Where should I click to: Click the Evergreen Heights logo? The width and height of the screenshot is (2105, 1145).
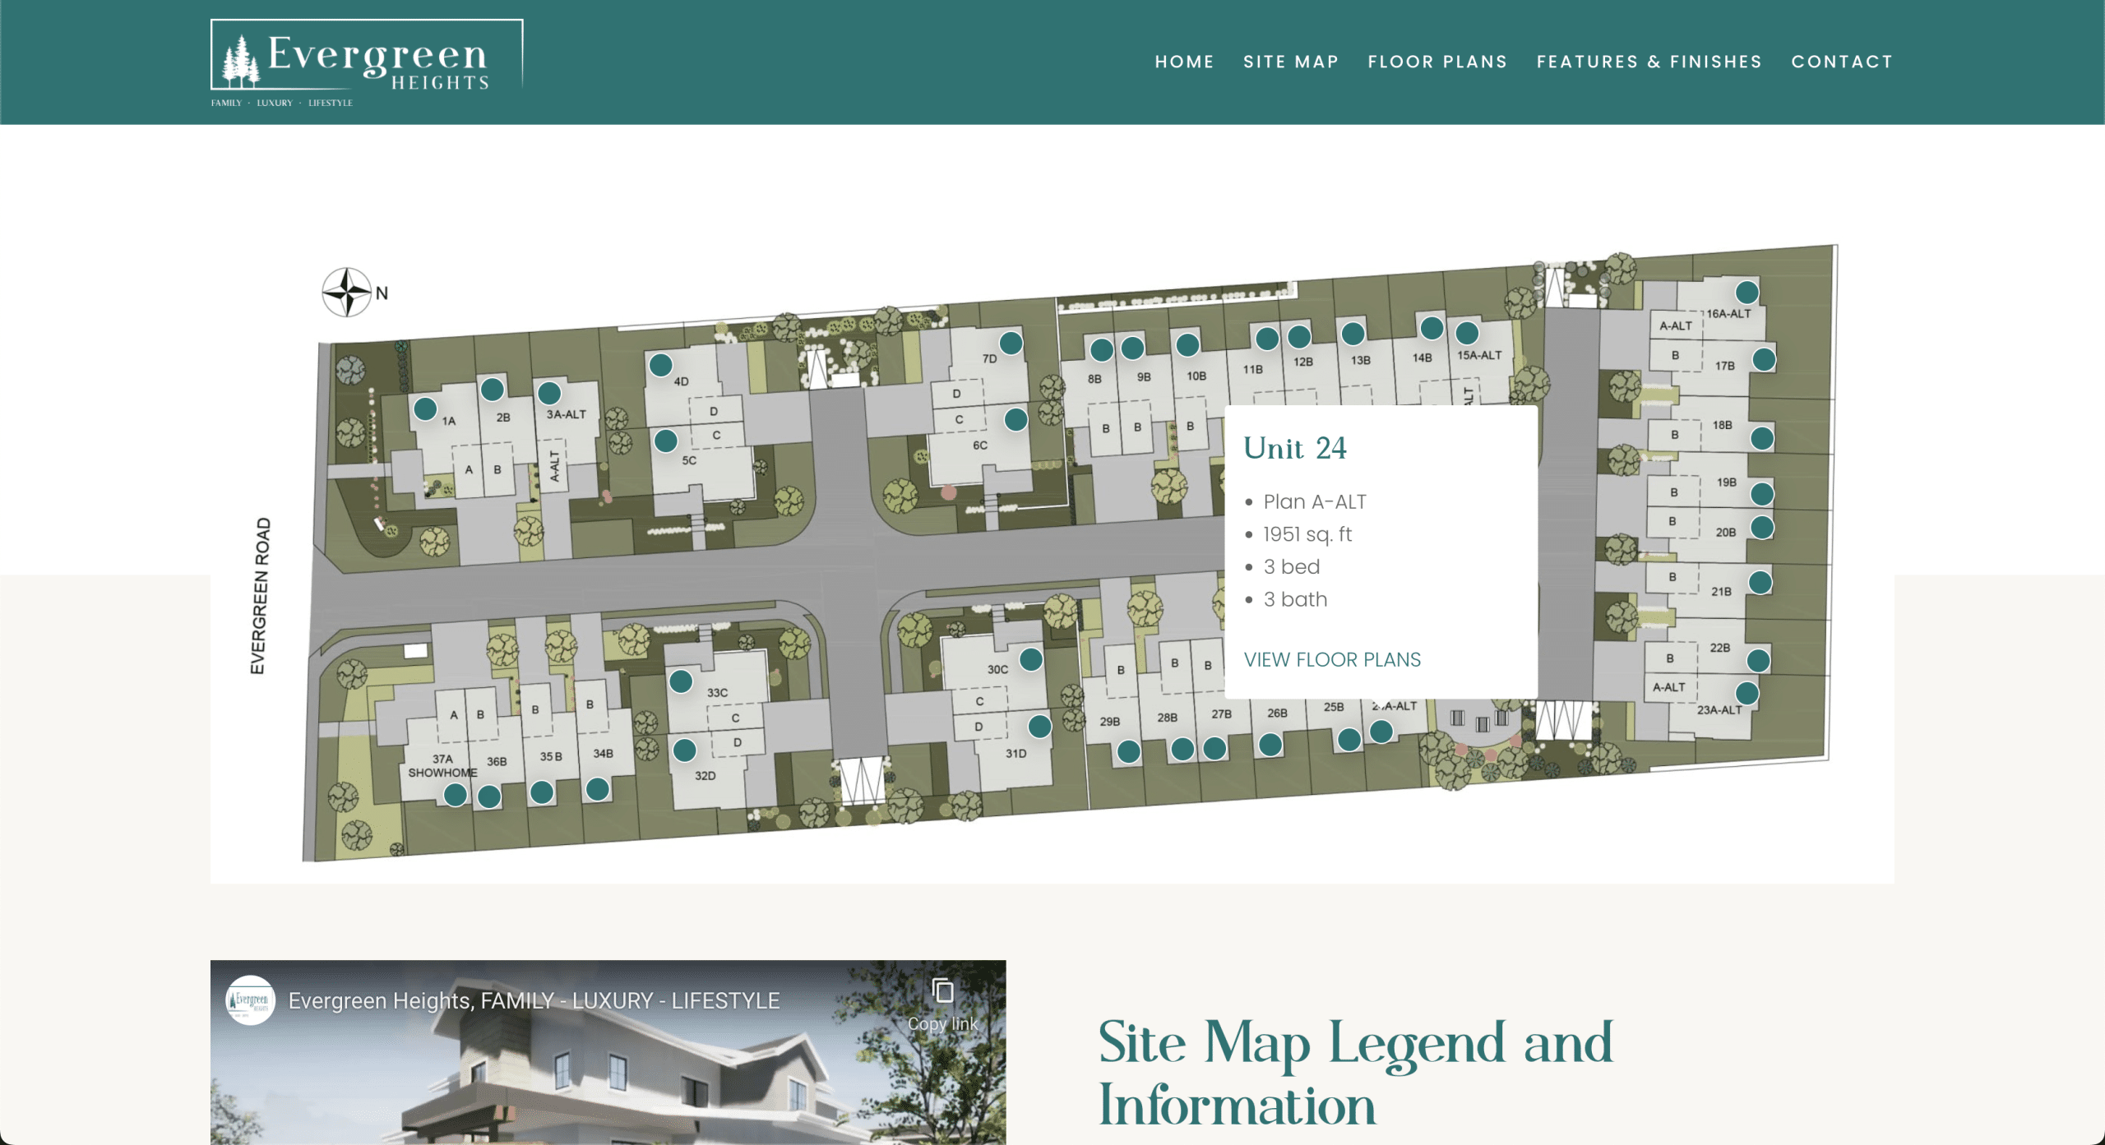(366, 58)
